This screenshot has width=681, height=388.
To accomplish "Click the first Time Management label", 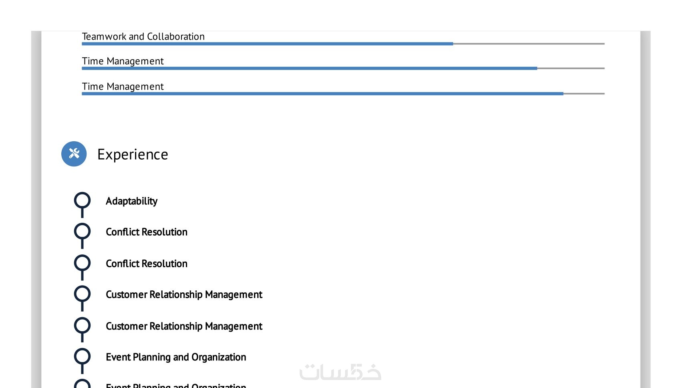I will [123, 61].
